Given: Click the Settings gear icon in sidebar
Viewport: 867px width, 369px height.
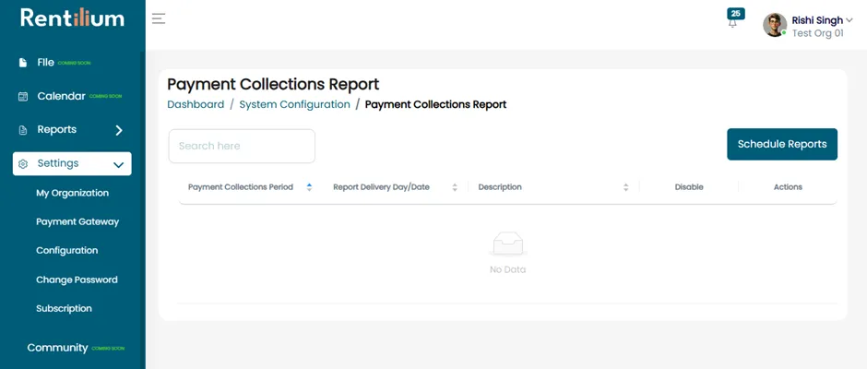Looking at the screenshot, I should (x=23, y=164).
